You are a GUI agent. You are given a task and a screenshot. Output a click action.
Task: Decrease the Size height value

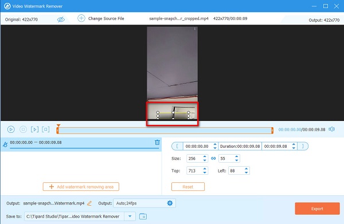click(x=236, y=160)
